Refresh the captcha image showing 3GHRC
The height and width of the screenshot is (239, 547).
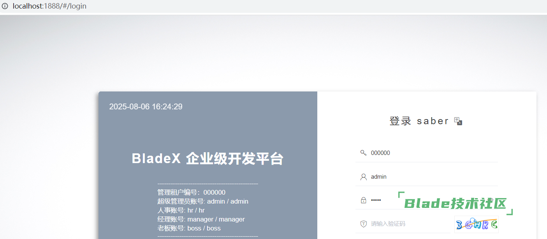[x=477, y=225]
